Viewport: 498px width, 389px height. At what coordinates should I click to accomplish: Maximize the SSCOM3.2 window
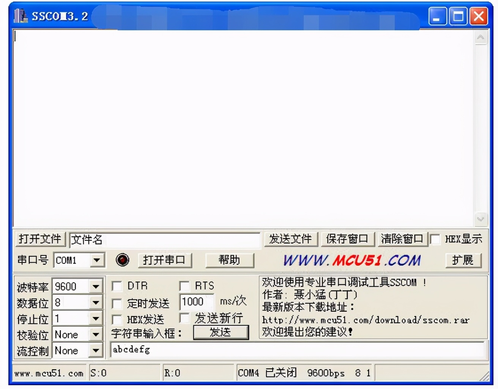pos(458,16)
